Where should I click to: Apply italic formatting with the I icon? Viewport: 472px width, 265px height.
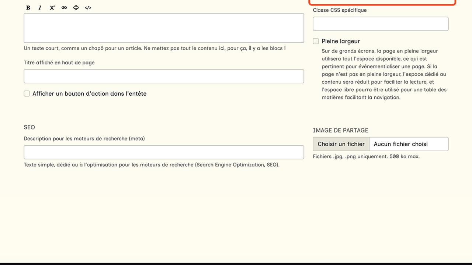point(40,8)
